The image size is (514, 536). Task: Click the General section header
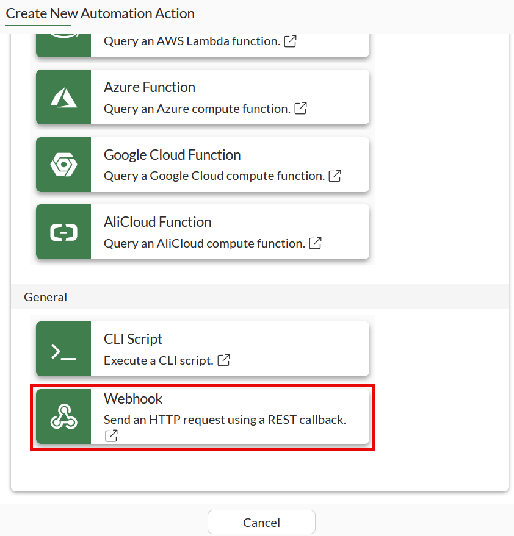click(46, 297)
